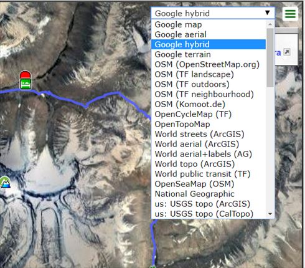Select Google map option
The image size is (305, 268).
click(x=209, y=24)
